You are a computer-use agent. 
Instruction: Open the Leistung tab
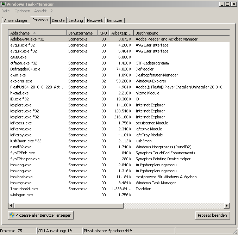[x=76, y=20]
